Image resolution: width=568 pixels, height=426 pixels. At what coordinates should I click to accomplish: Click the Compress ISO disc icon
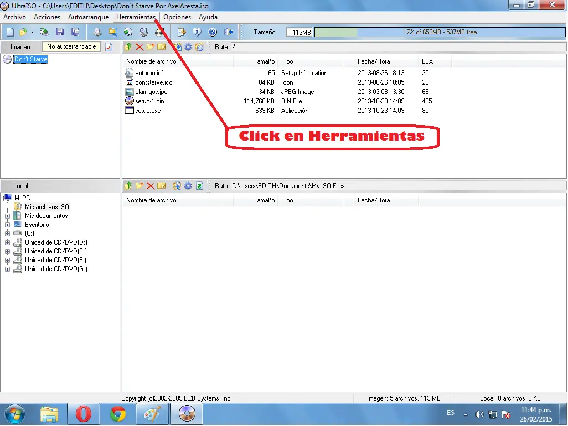click(x=128, y=32)
